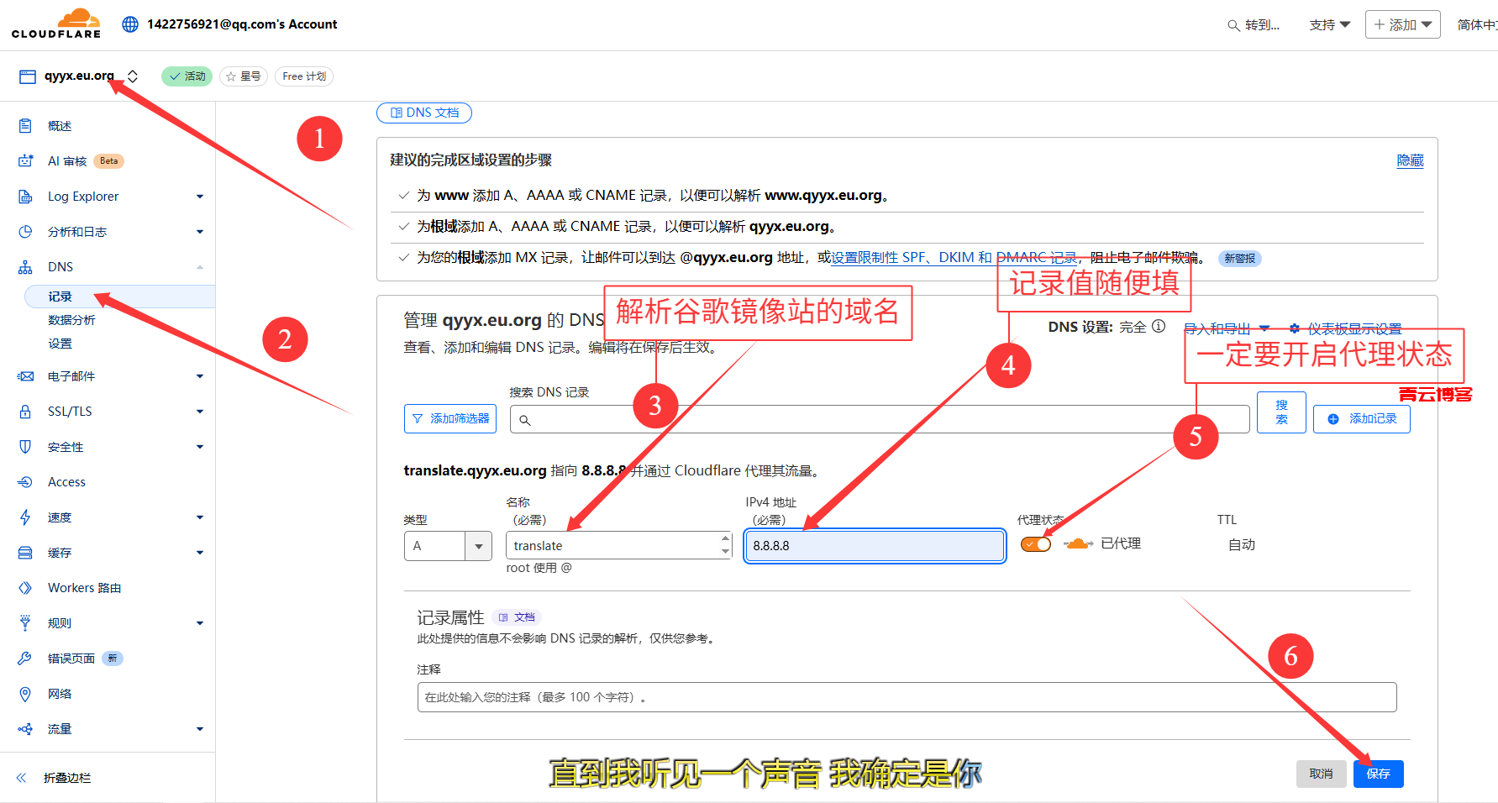
Task: Click the 错误页面 wrench icon
Action: 25,659
